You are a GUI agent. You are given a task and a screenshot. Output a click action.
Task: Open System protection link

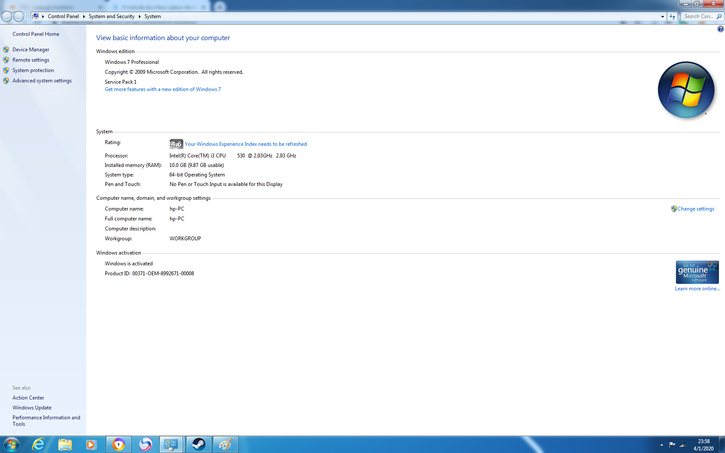[x=33, y=70]
